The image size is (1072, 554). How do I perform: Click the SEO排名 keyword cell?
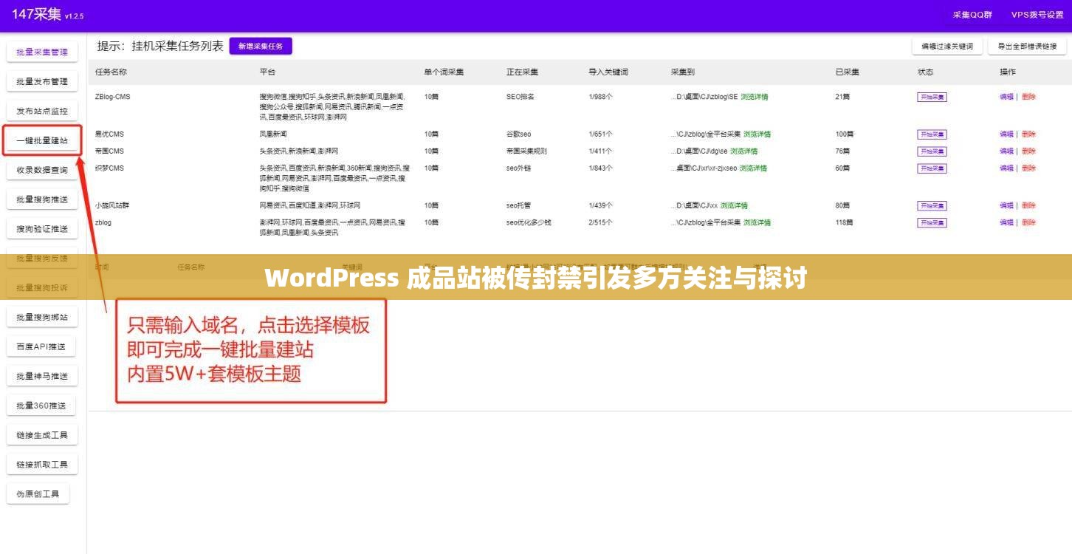click(x=520, y=97)
